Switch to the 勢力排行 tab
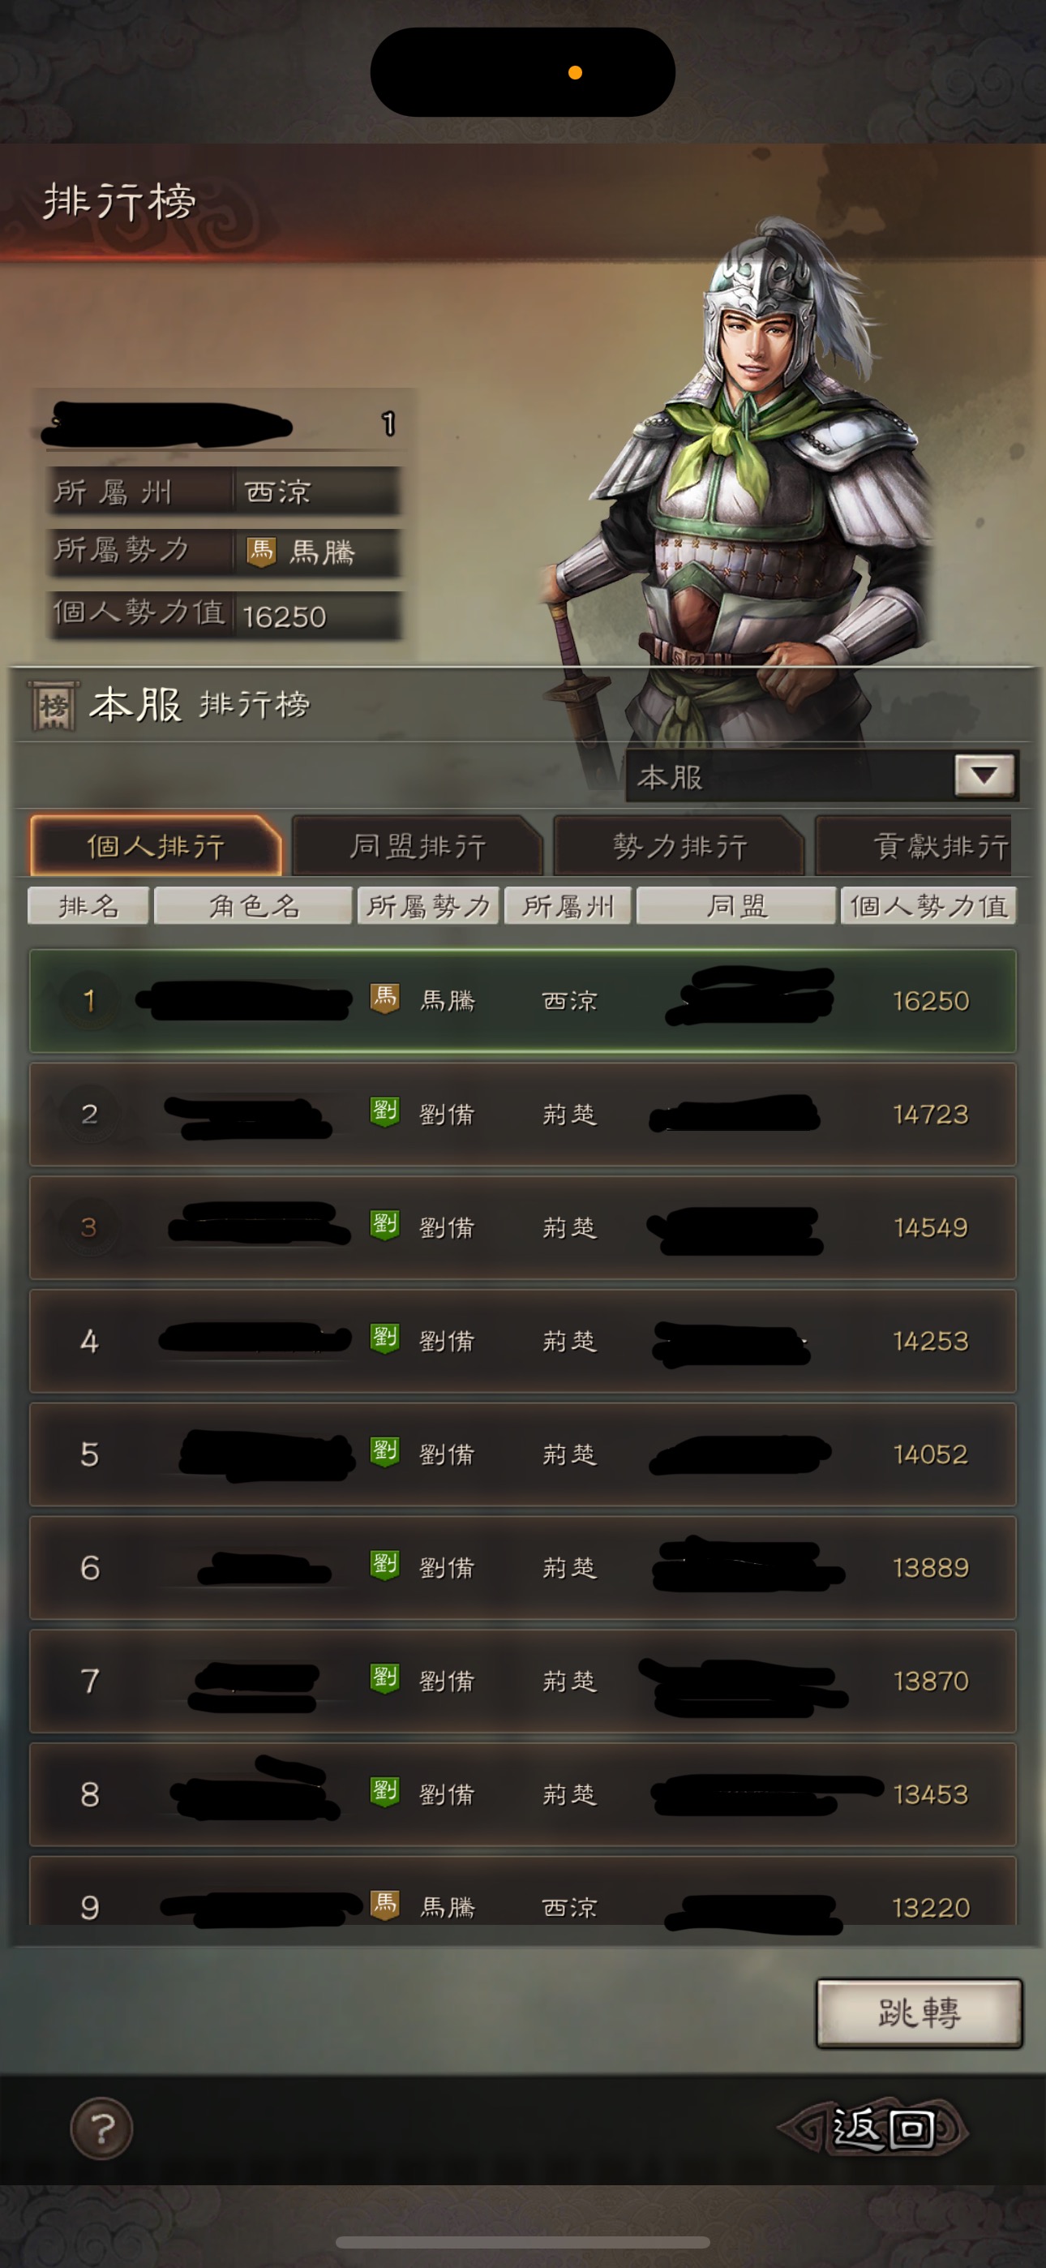This screenshot has height=2268, width=1046. point(679,846)
